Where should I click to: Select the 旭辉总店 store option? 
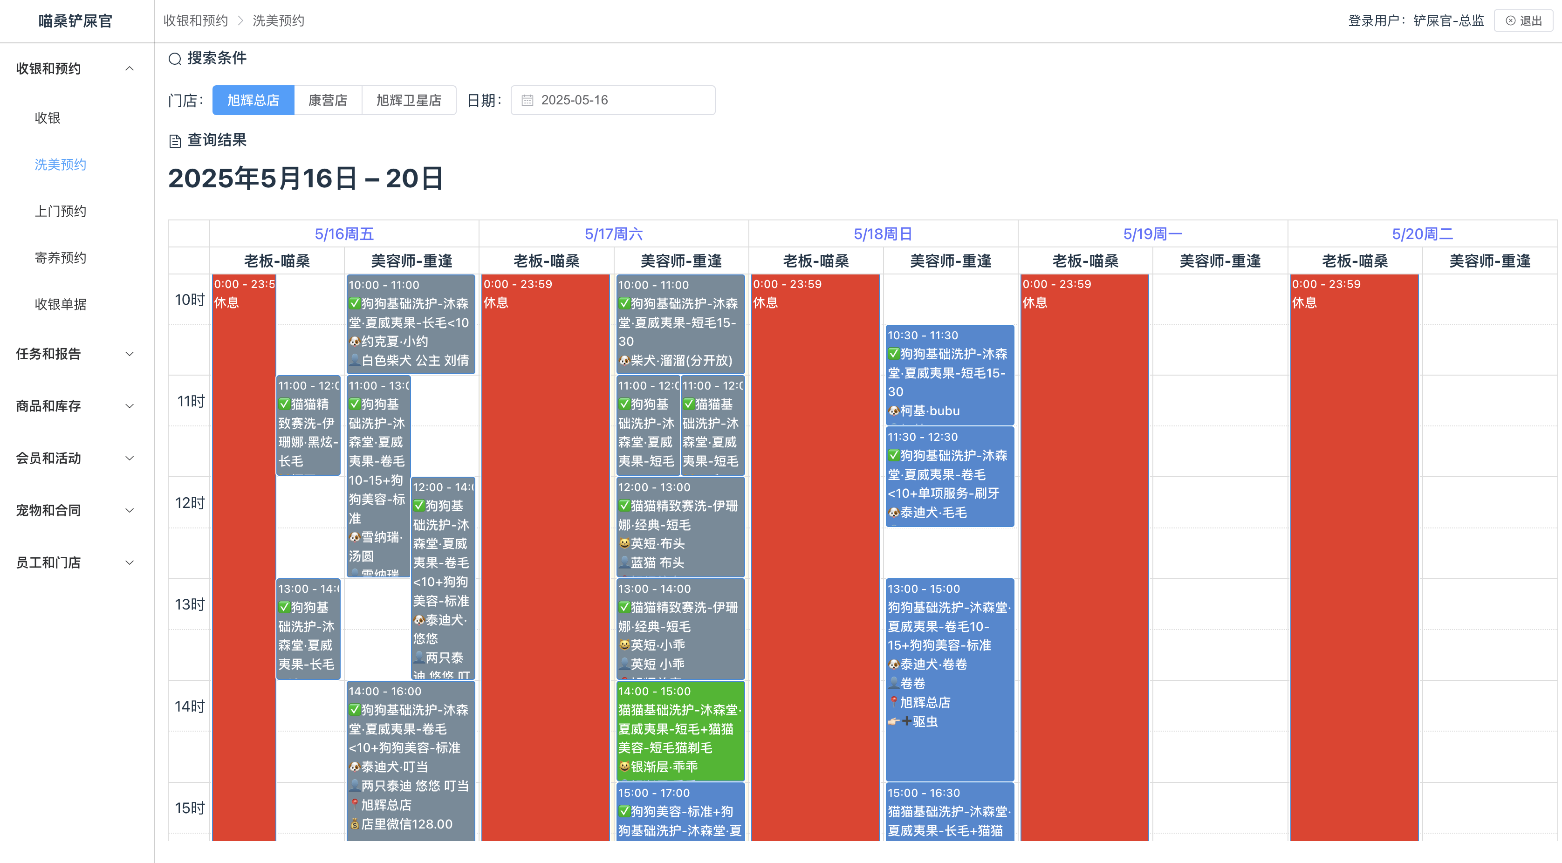click(x=253, y=101)
